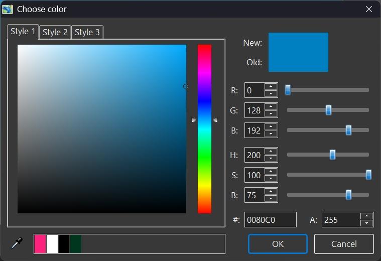Click the vertical rainbow hue strip
The width and height of the screenshot is (381, 261).
click(204, 128)
